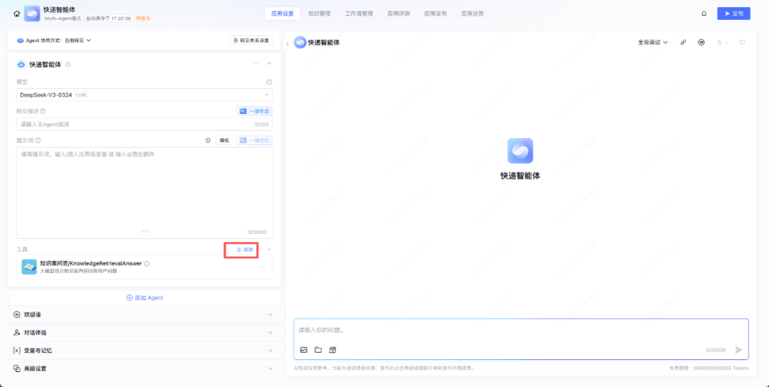Click the app logo next to the title
Screen dimensions: 769x387
[x=32, y=14]
